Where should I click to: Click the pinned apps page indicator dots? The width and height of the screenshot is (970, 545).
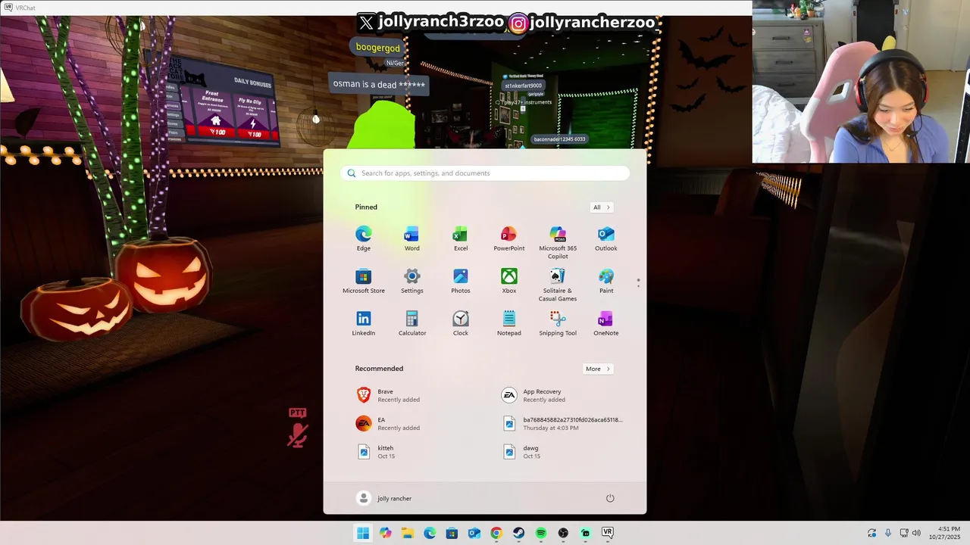[x=638, y=282]
